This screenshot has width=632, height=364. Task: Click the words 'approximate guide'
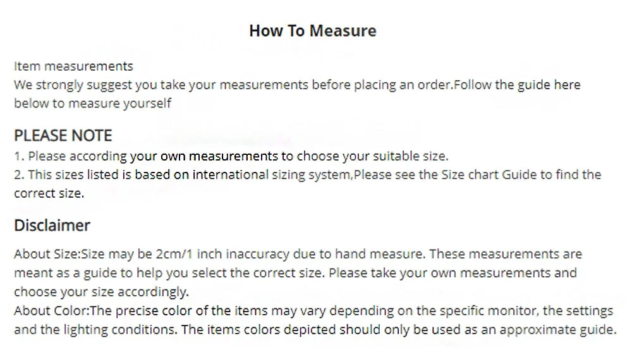558,330
